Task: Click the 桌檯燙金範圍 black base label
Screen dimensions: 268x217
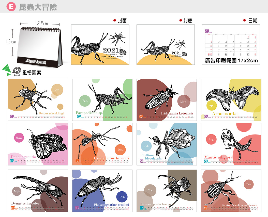Action: point(36,61)
